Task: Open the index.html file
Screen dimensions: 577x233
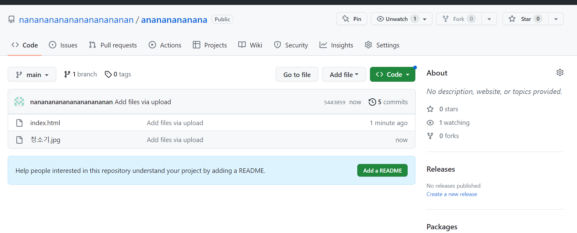Action: pos(45,123)
